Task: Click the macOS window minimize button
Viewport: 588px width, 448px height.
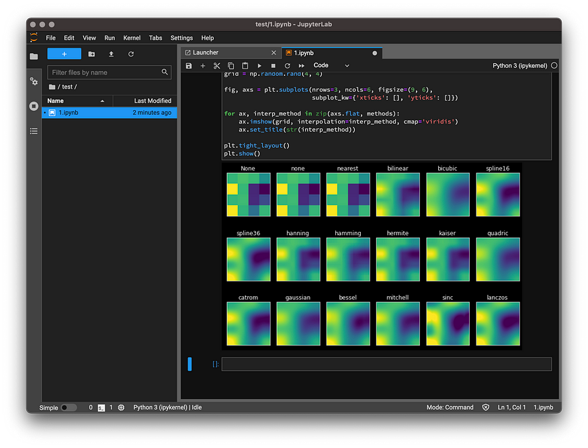Action: click(42, 24)
